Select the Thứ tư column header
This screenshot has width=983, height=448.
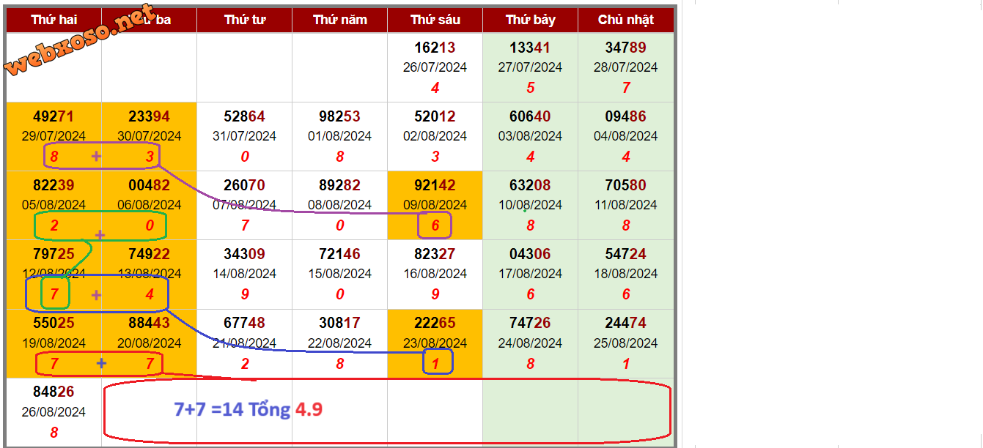(x=244, y=20)
